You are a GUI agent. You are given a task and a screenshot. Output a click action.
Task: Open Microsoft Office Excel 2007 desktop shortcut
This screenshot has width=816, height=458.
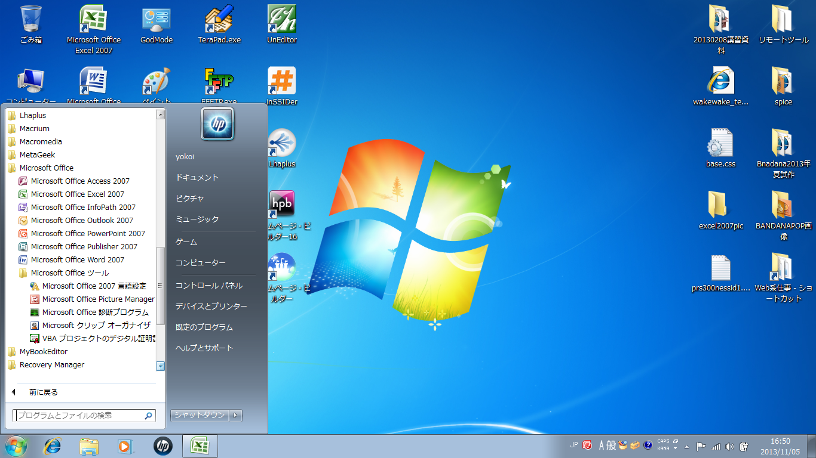94,20
